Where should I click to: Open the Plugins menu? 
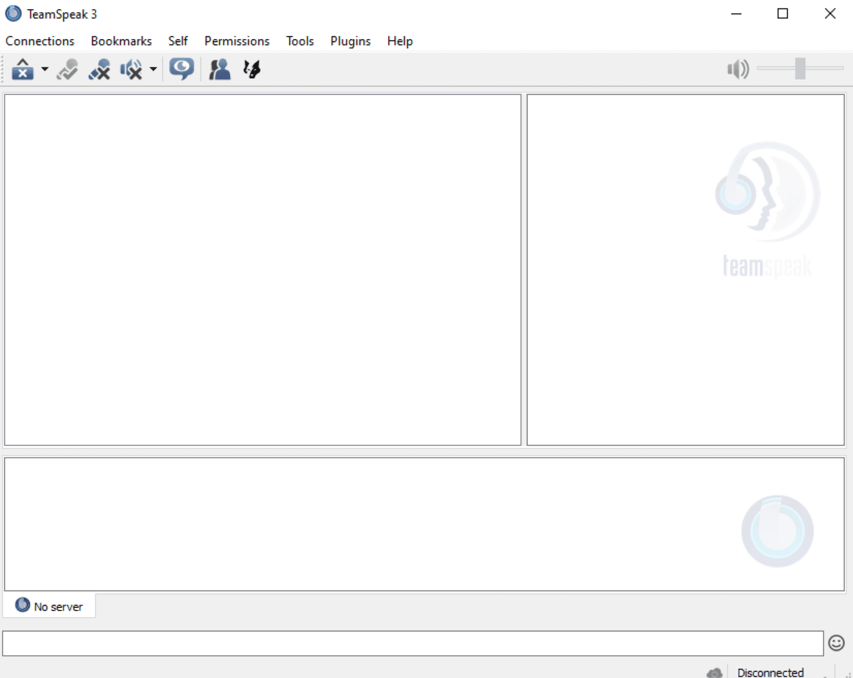click(350, 41)
